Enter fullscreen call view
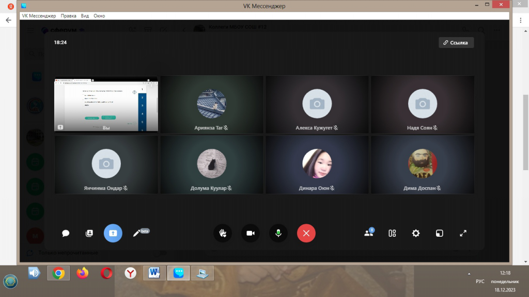Image resolution: width=529 pixels, height=297 pixels. click(x=463, y=233)
